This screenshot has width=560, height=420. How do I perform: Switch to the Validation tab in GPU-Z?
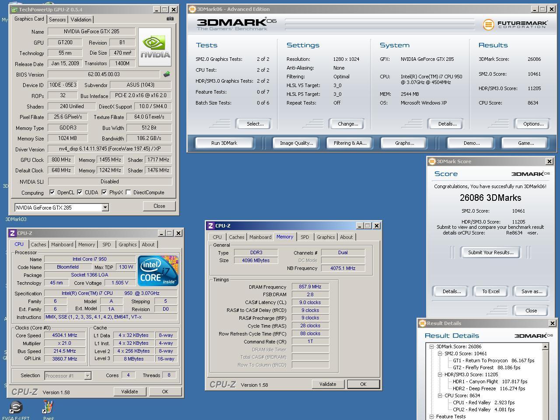coord(81,20)
